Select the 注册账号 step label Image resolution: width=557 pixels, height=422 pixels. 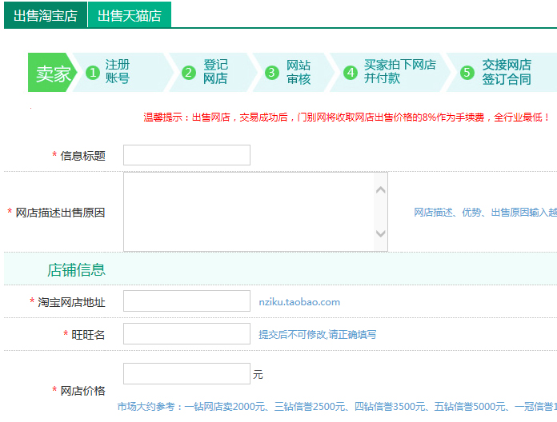(x=118, y=72)
